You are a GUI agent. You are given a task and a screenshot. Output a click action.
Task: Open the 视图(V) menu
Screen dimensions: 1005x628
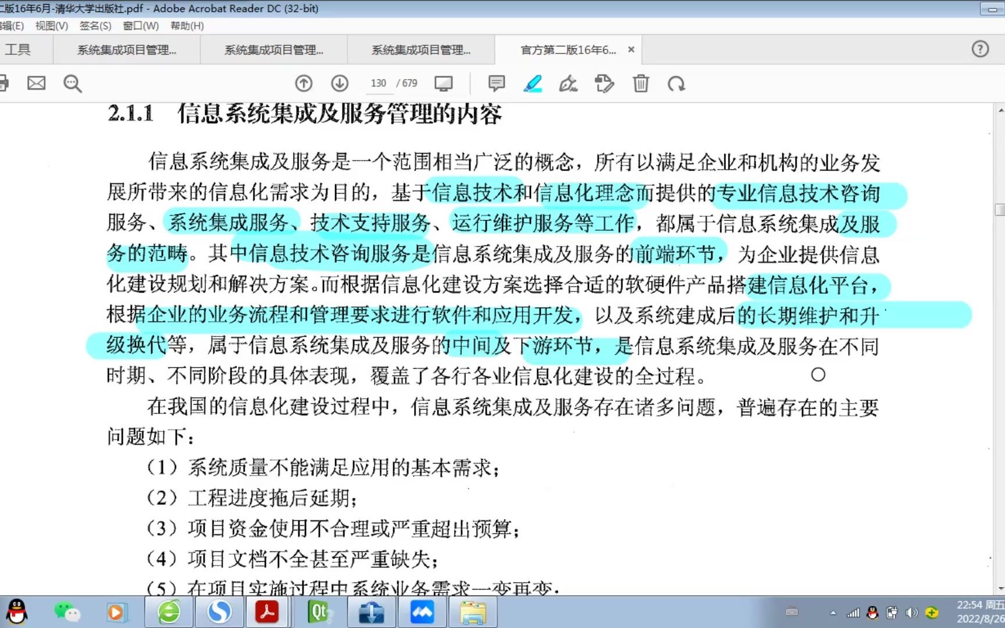[x=51, y=26]
